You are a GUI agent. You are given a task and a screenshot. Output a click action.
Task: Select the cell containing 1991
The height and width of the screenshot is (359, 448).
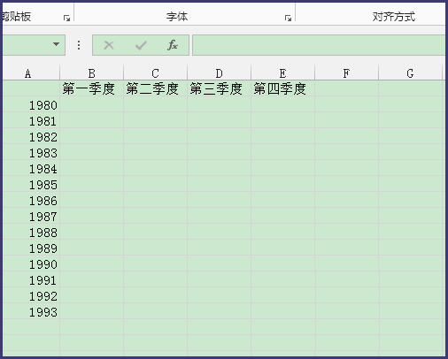(31, 279)
